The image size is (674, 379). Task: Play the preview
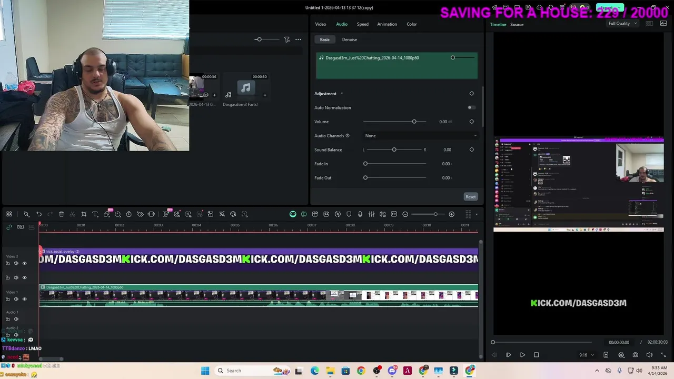click(x=522, y=355)
